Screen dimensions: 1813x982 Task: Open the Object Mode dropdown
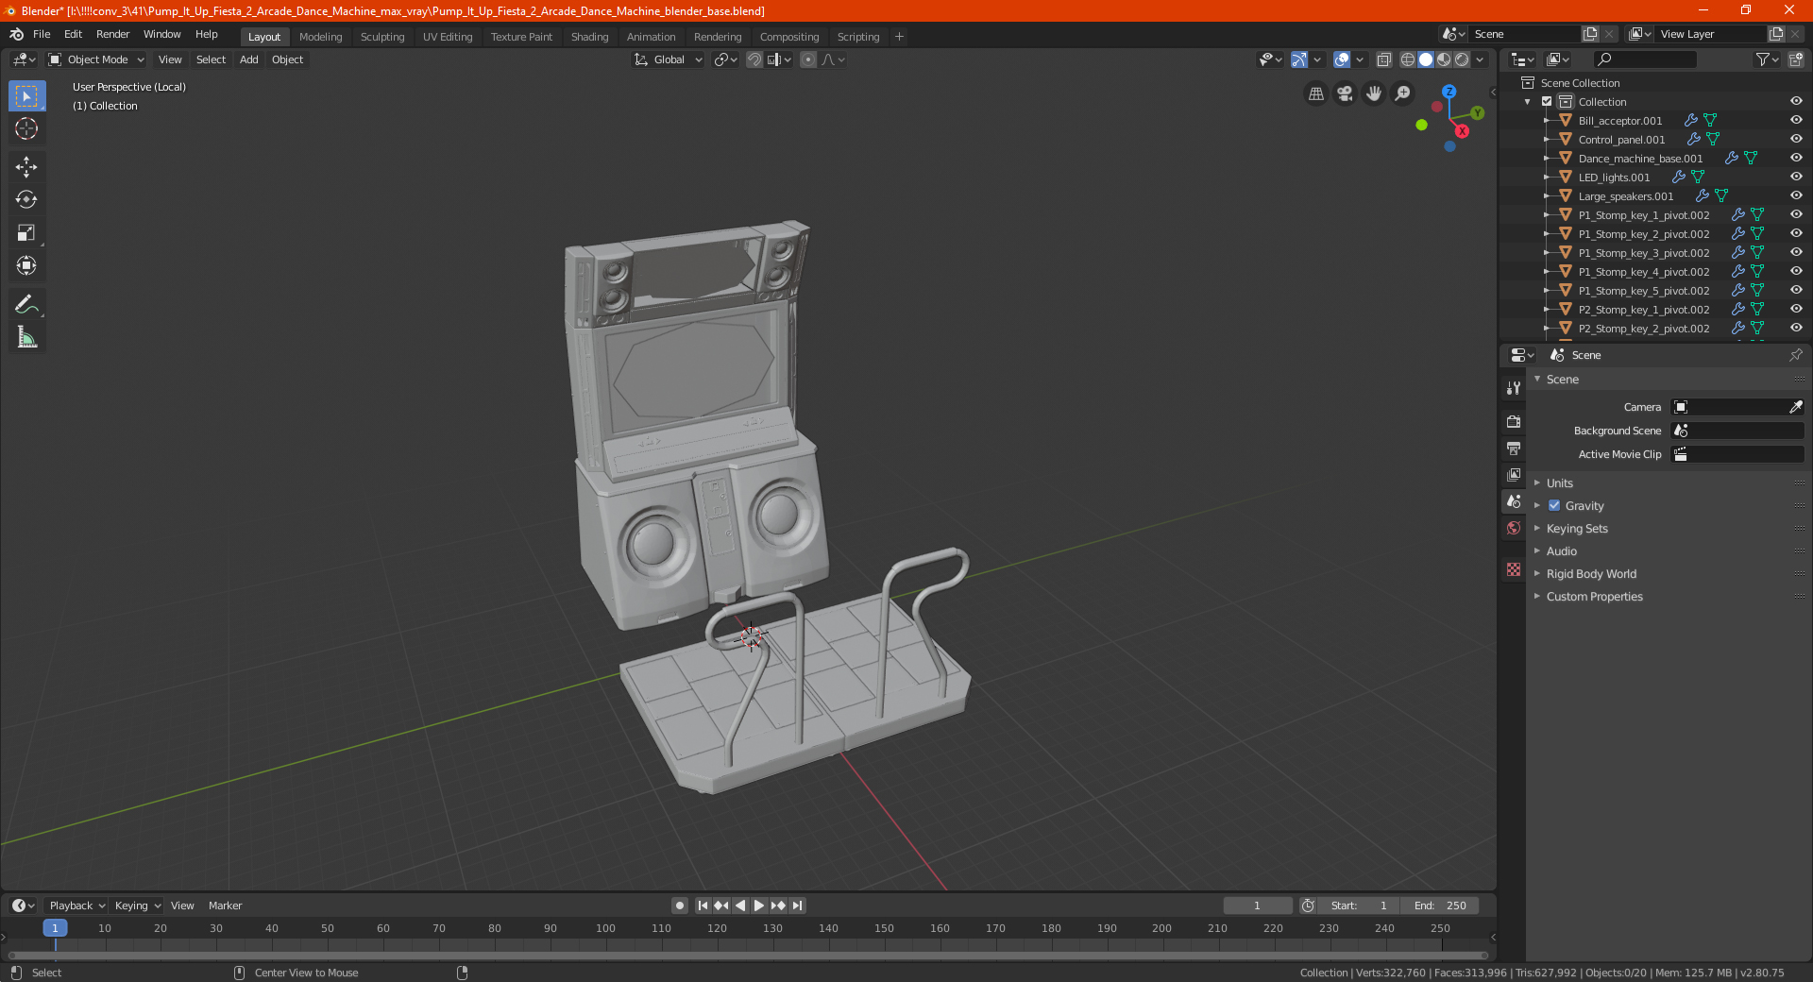(96, 59)
